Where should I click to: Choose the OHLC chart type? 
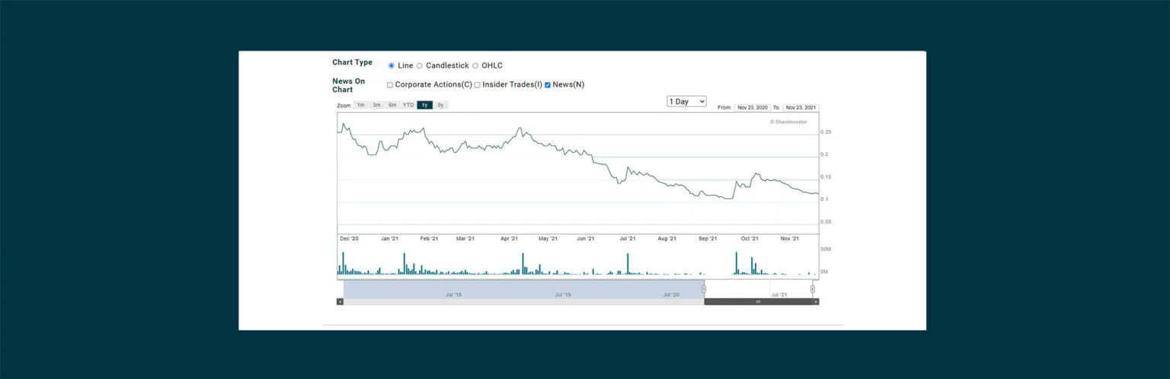click(475, 65)
